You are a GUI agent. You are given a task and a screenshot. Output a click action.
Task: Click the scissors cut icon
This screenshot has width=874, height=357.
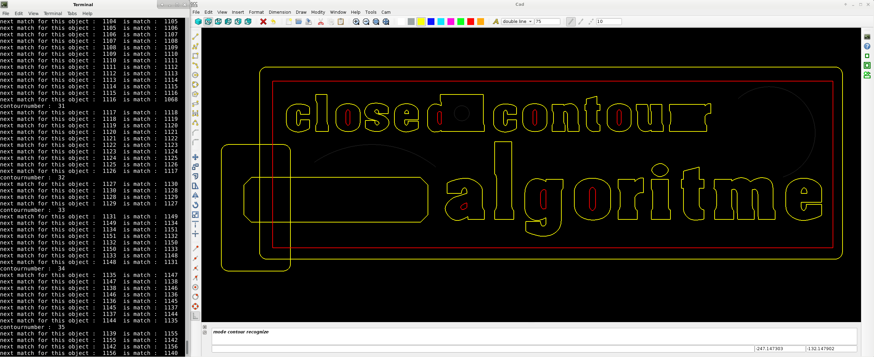[x=321, y=22]
